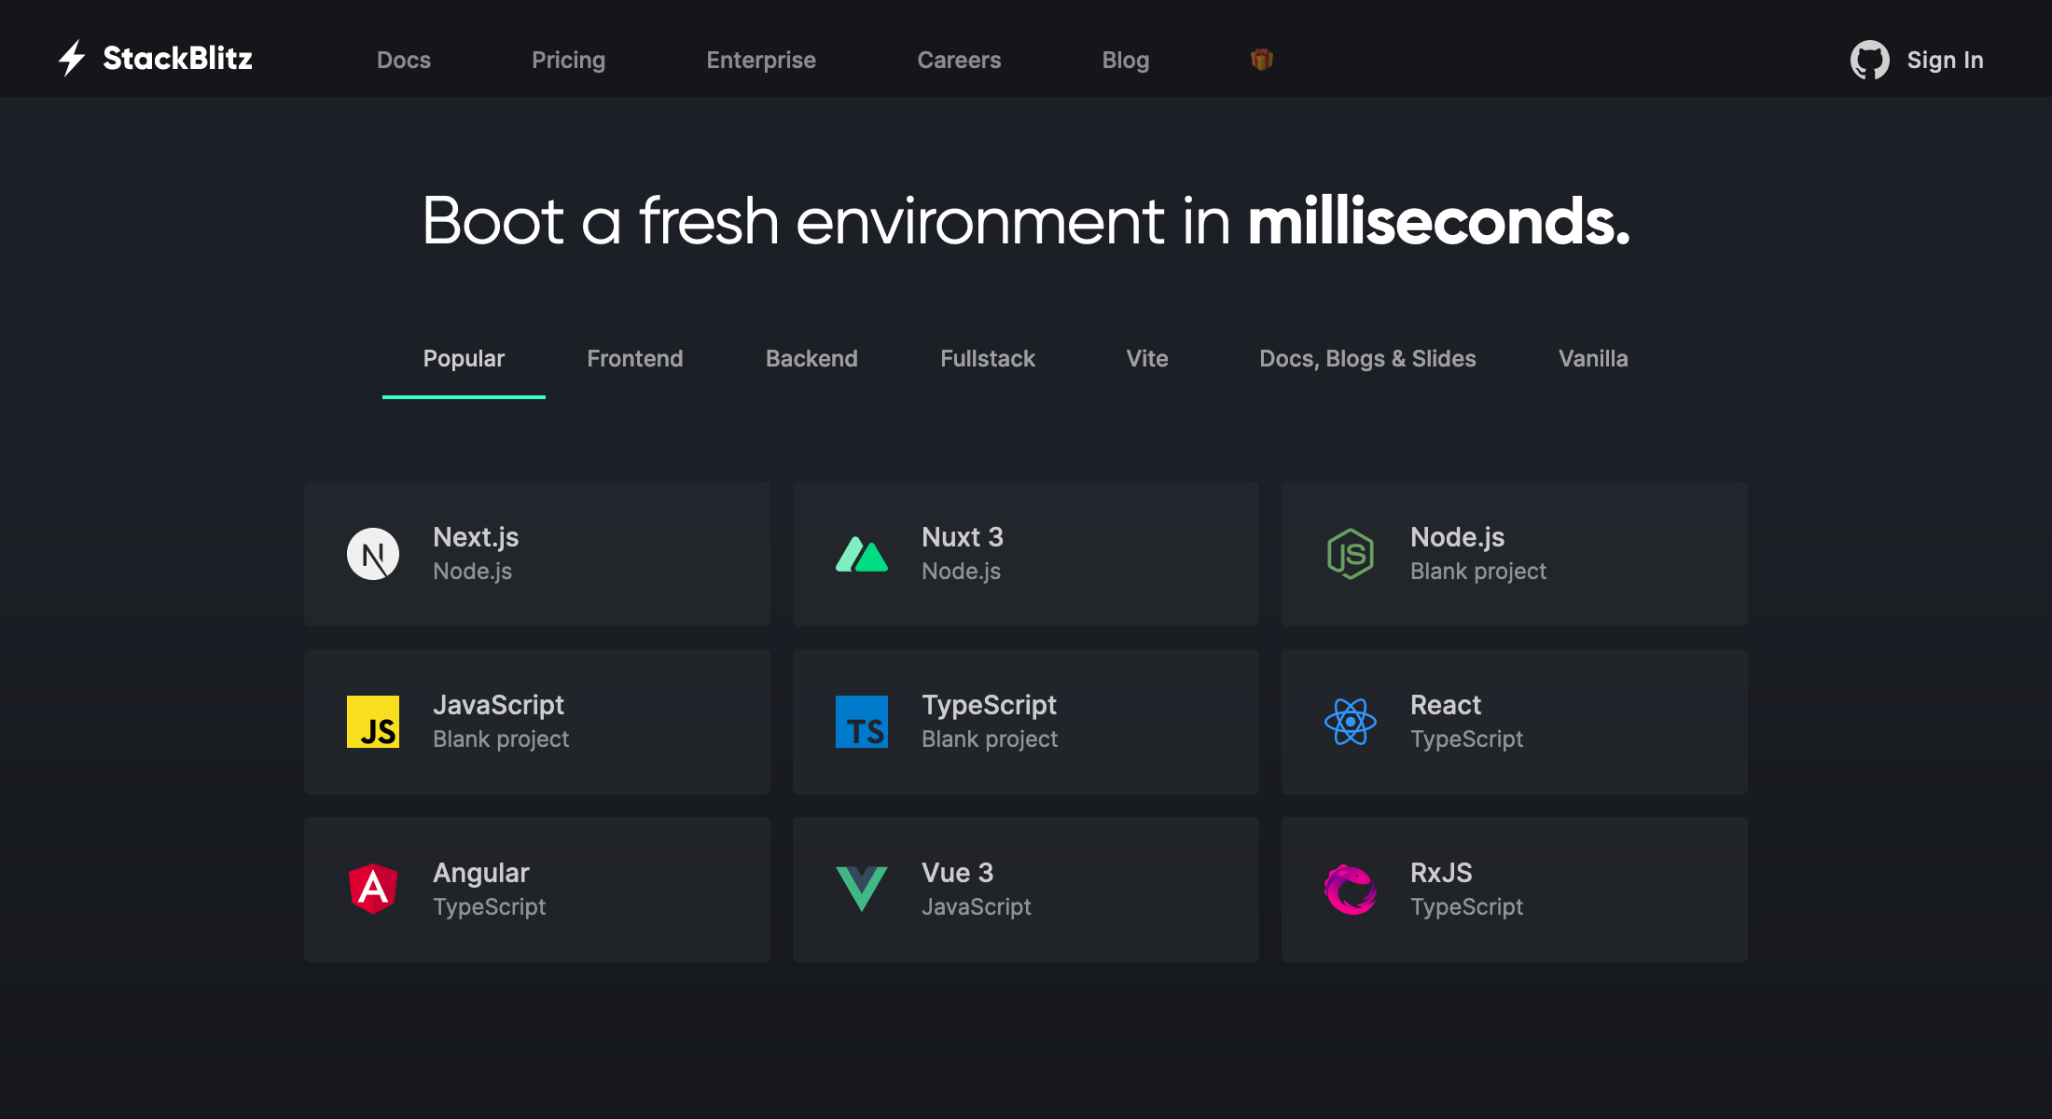Click the gift emoji in the navbar
Image resolution: width=2052 pixels, height=1119 pixels.
[x=1261, y=59]
